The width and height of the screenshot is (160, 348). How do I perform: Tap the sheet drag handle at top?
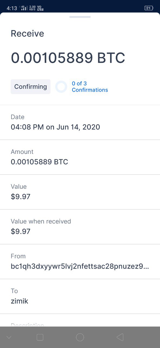click(80, 17)
